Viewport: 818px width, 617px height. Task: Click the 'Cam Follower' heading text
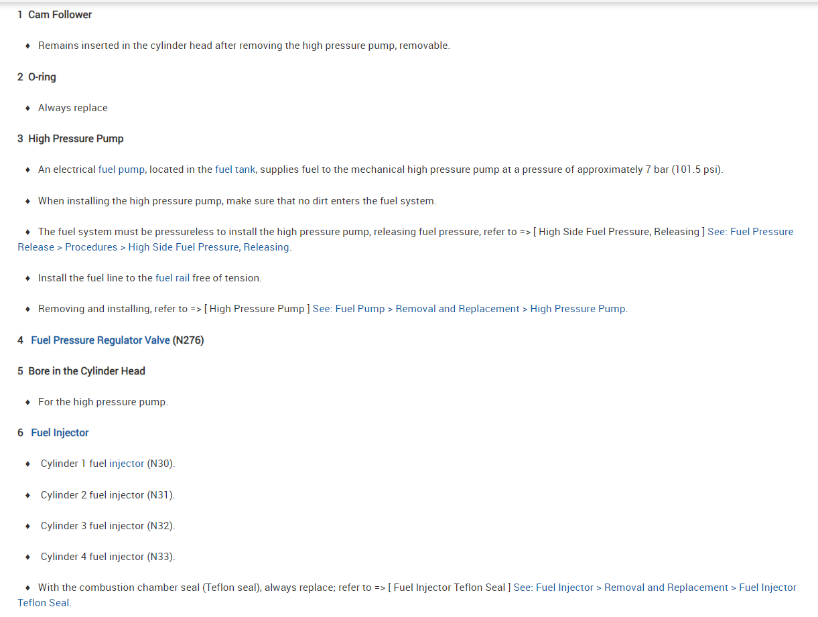[x=60, y=15]
